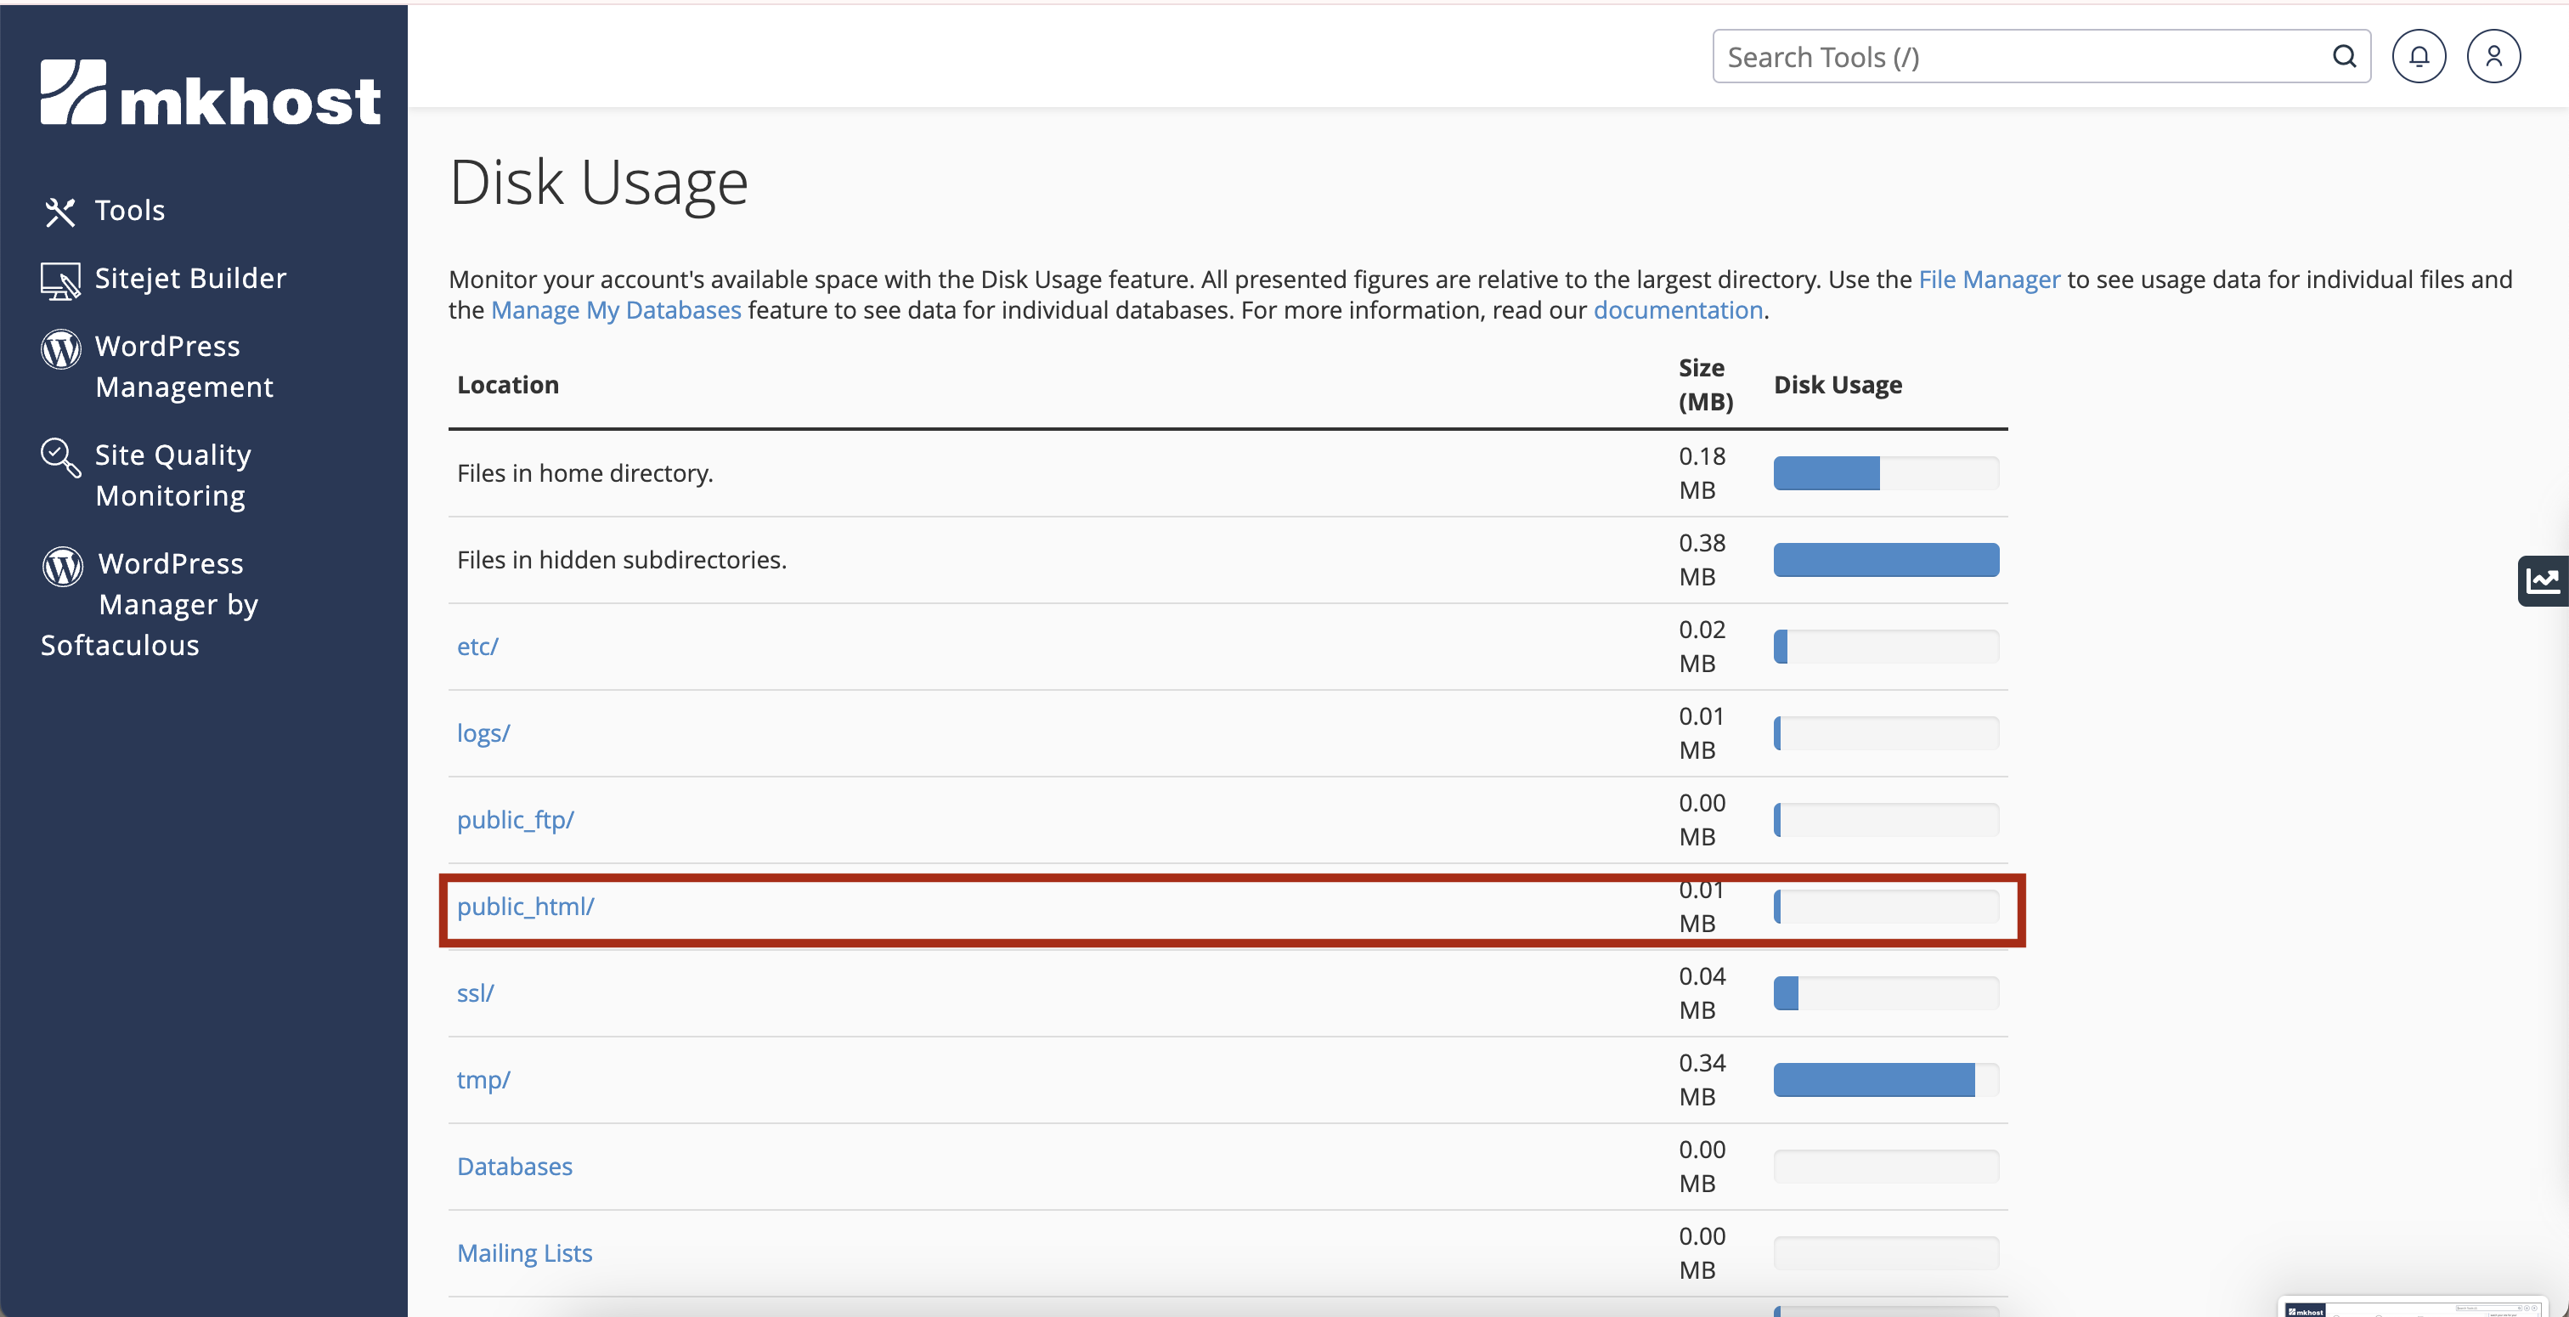Open the etc/ directory link
Viewport: 2569px width, 1317px height.
477,647
